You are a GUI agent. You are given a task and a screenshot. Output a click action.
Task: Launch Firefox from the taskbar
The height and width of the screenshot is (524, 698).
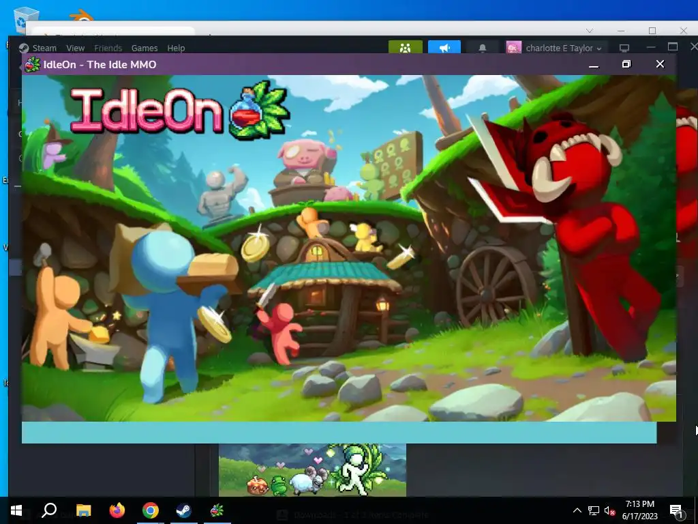(x=117, y=510)
